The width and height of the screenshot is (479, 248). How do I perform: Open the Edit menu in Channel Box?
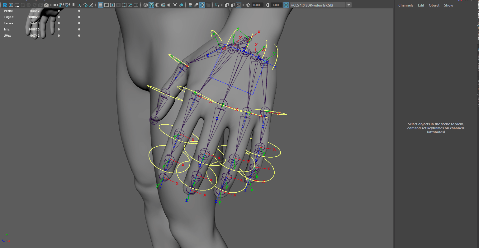(421, 5)
